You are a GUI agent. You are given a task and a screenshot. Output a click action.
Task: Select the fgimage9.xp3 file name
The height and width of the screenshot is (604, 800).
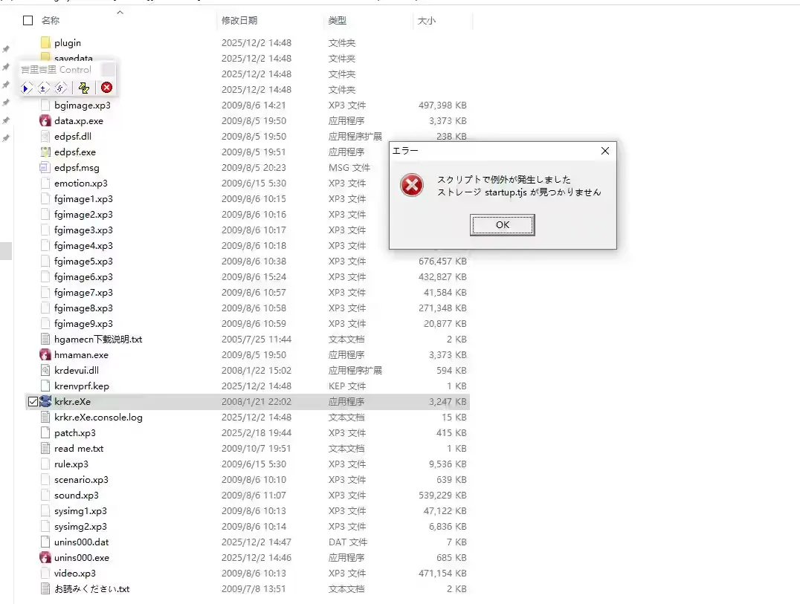pyautogui.click(x=84, y=323)
